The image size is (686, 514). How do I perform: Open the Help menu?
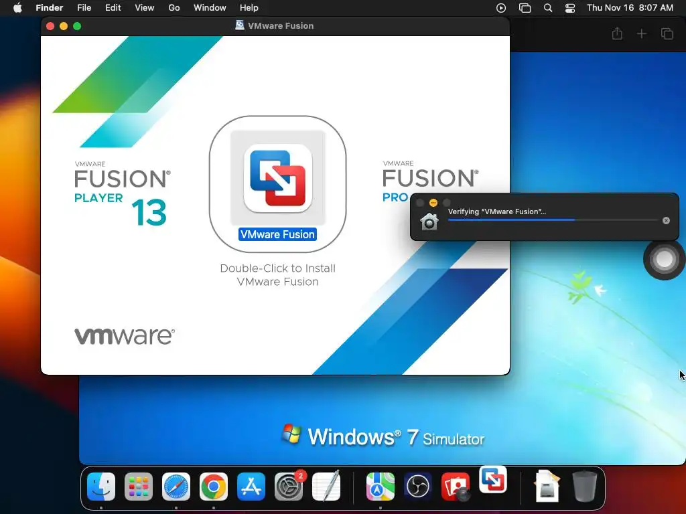pos(249,8)
